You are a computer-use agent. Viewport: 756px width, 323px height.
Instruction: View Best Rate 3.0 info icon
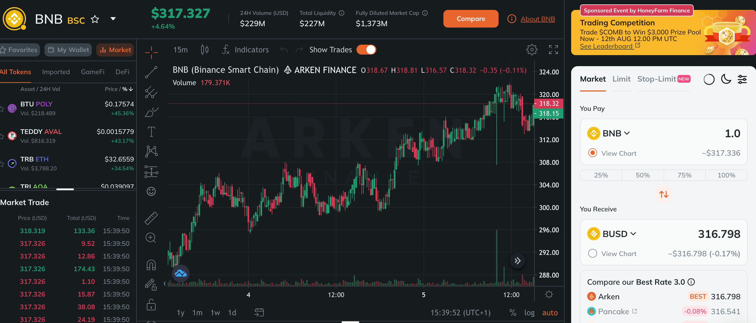pyautogui.click(x=691, y=282)
